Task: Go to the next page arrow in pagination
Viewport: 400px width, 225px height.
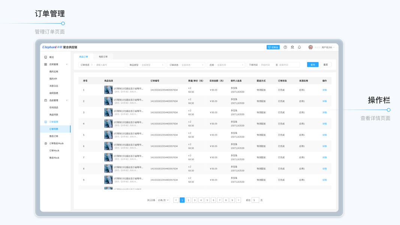Action: pos(238,200)
